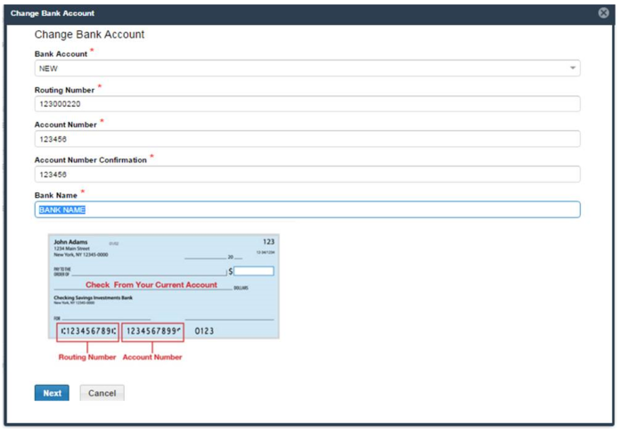Viewport: 621px width, 432px height.
Task: Click the Routing Number input field
Action: coord(307,103)
